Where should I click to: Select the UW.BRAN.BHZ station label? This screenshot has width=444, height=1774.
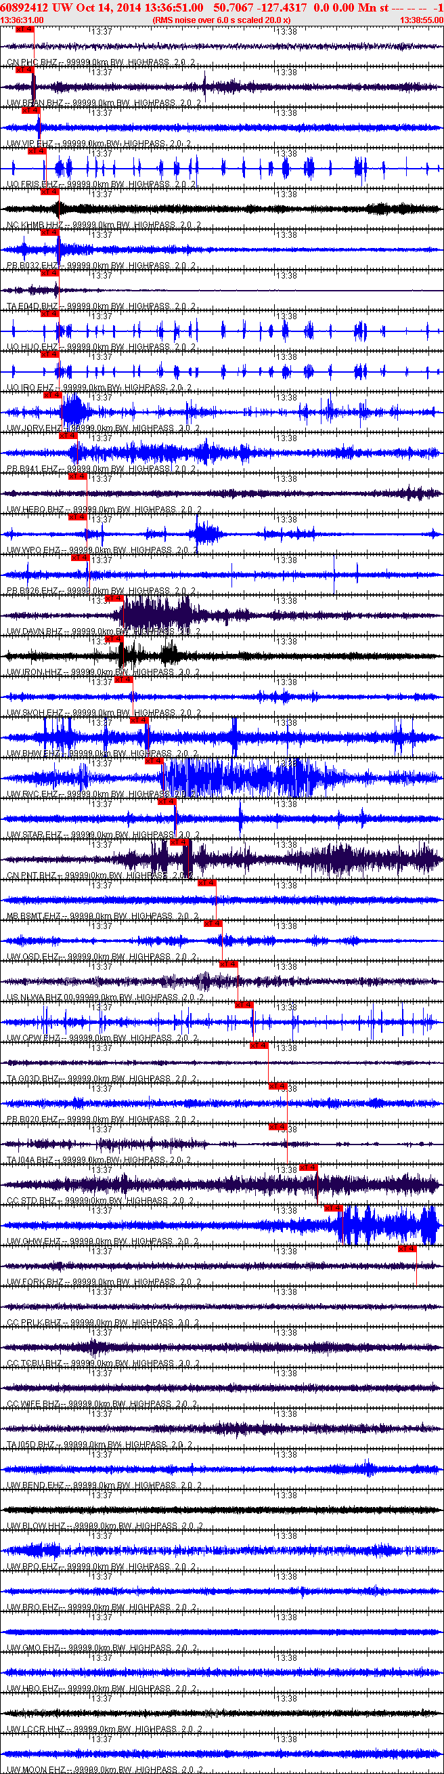(x=36, y=102)
